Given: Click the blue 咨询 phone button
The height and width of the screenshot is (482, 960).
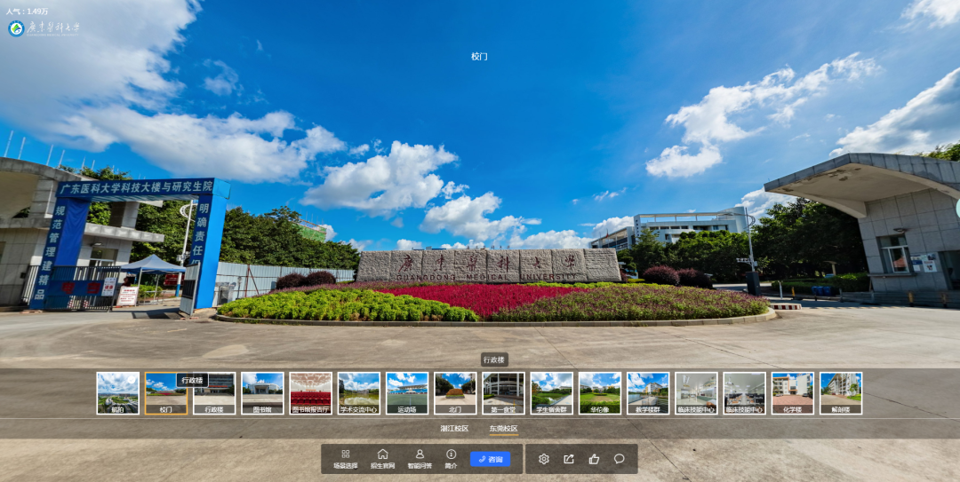Looking at the screenshot, I should coord(490,459).
